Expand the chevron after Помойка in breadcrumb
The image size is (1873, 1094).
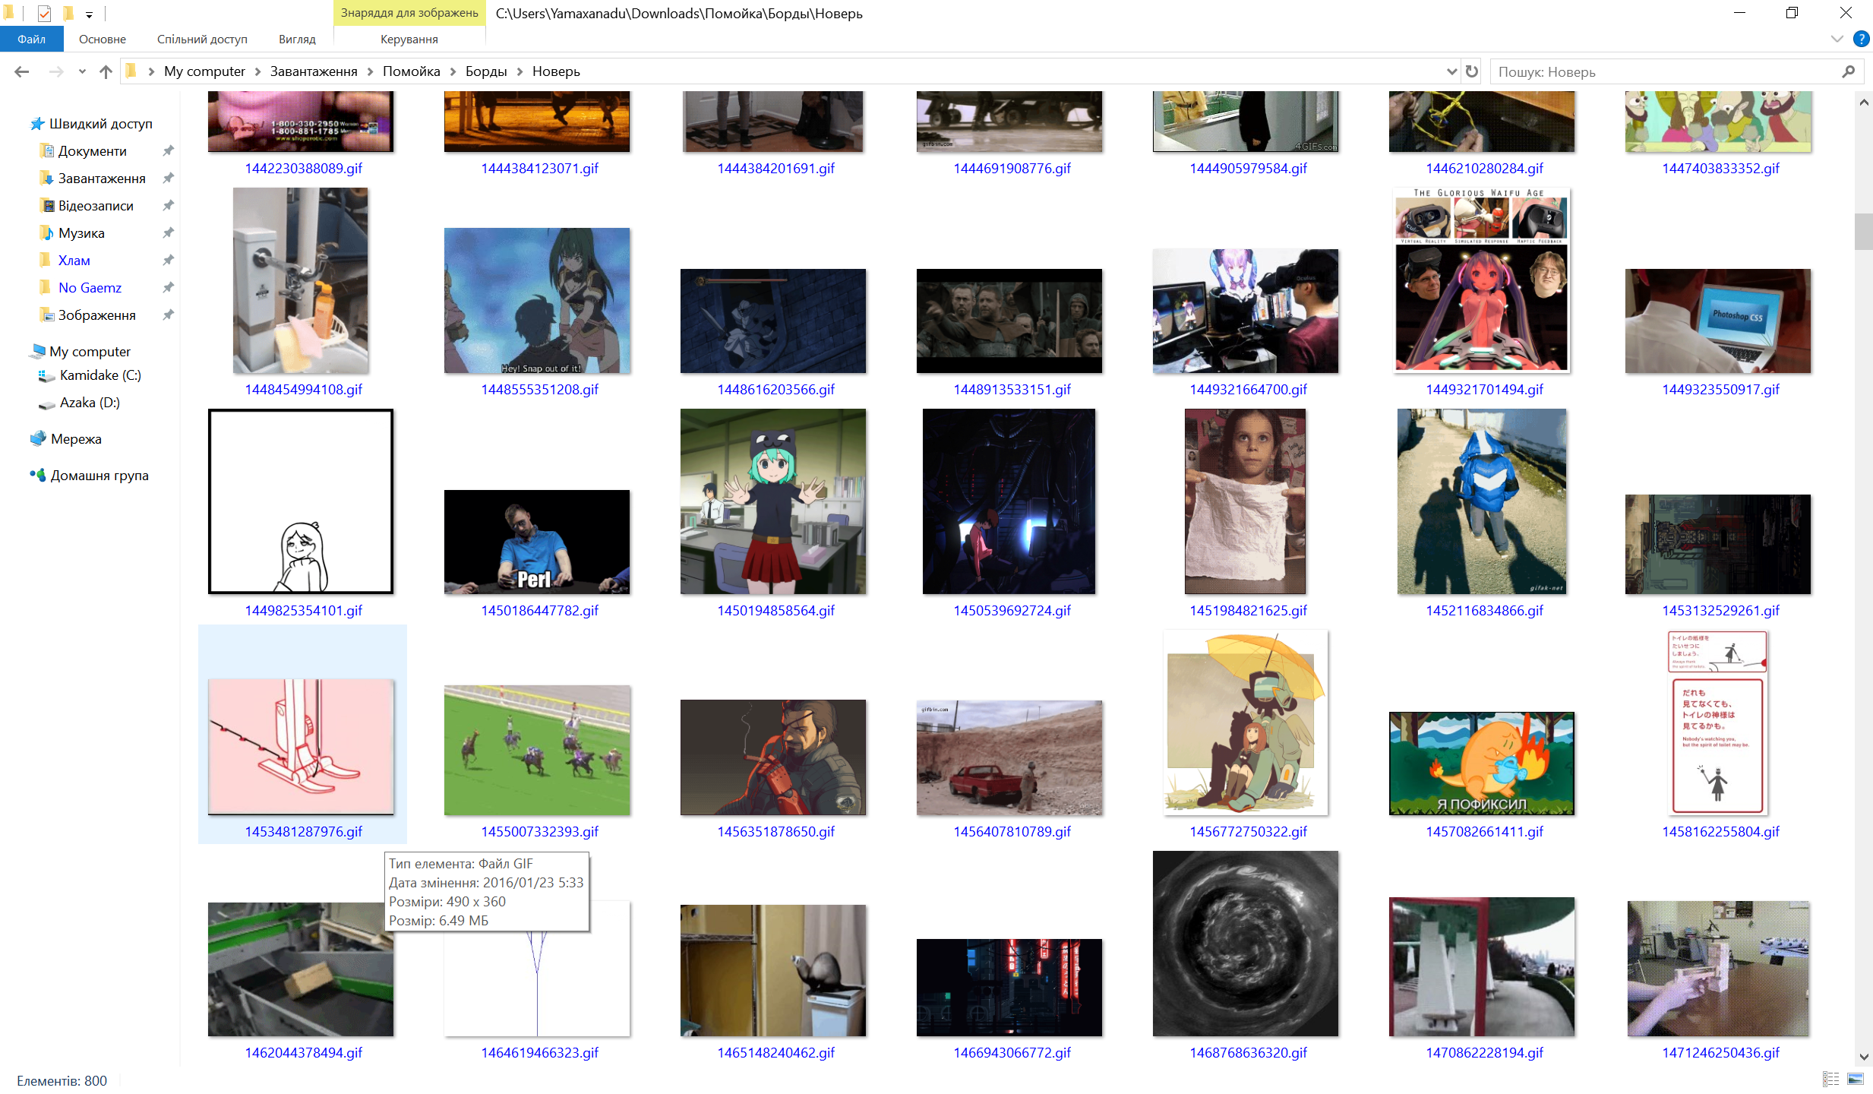point(453,71)
